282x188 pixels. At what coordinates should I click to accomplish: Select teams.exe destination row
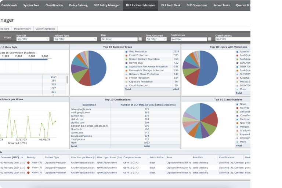point(125,133)
